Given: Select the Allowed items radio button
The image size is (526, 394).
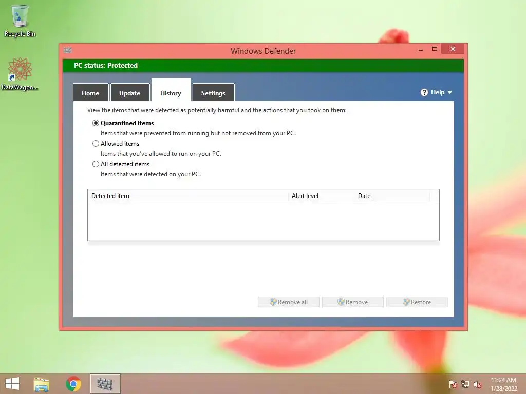Looking at the screenshot, I should tap(96, 144).
